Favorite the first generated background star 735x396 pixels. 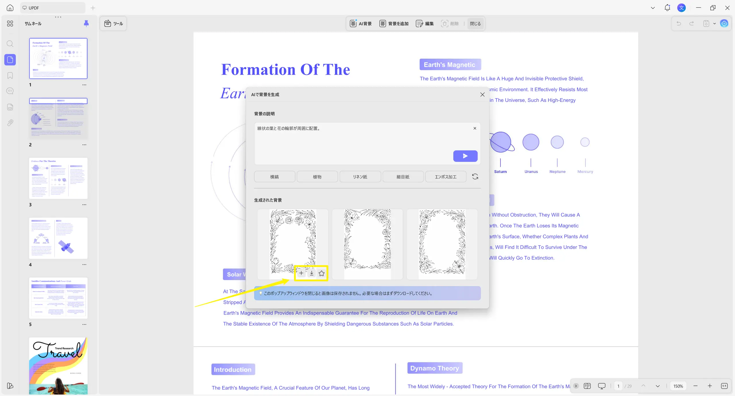point(322,273)
